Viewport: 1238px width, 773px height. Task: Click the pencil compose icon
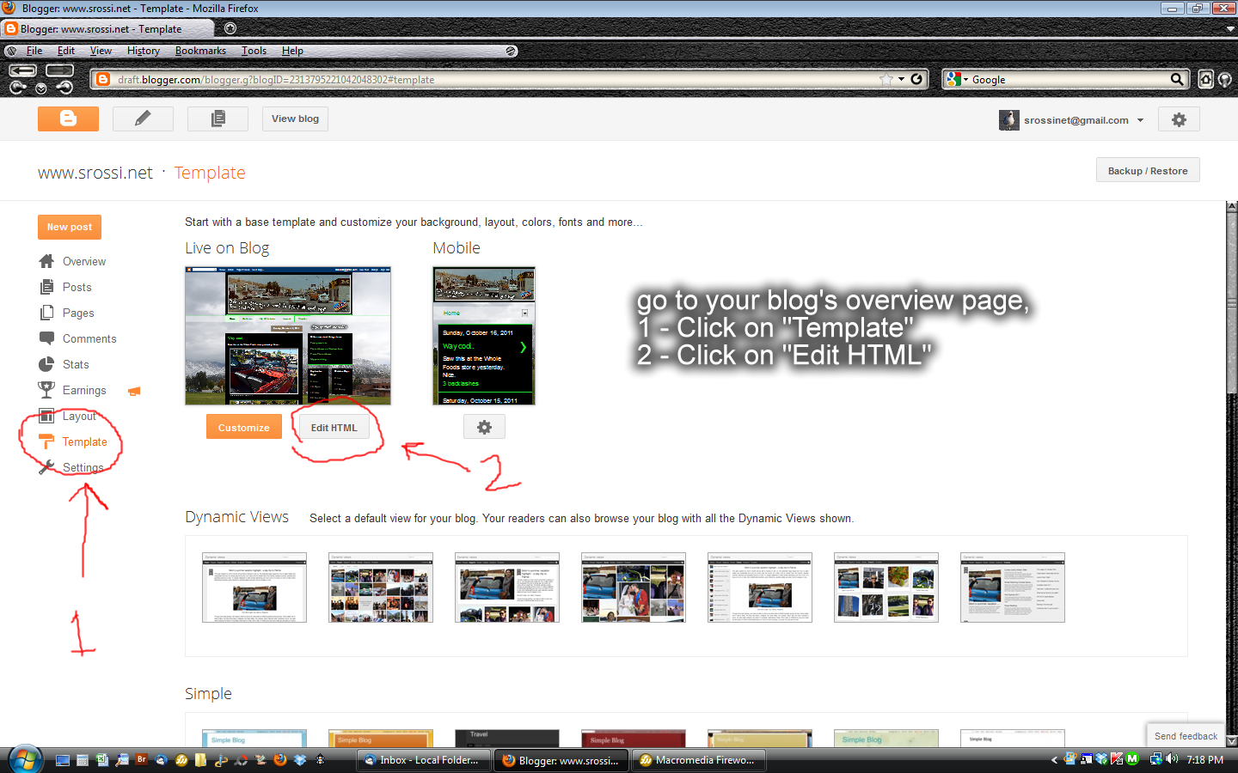click(143, 119)
